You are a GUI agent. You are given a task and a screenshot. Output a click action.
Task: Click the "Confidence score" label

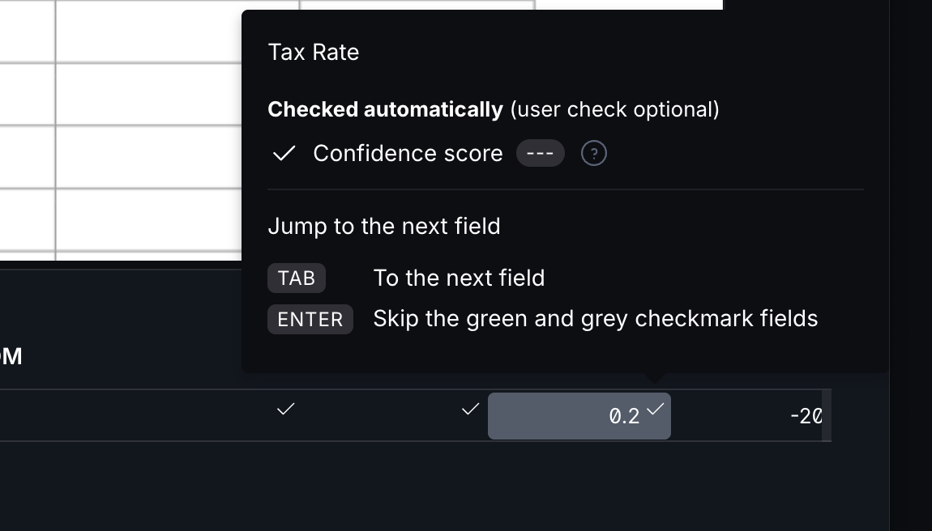tap(408, 153)
